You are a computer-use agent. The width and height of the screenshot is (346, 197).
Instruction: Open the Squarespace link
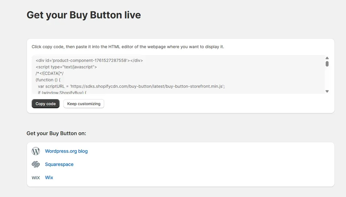[x=59, y=164]
